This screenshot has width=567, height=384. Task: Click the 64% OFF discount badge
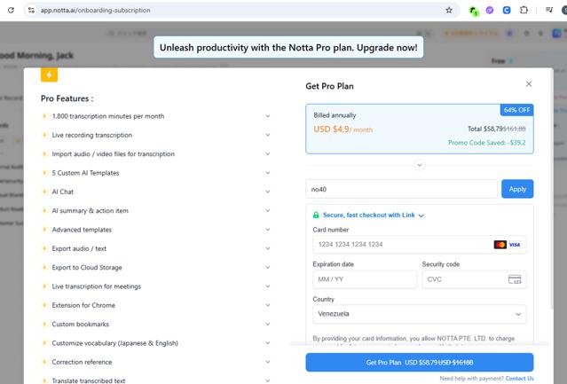pos(516,110)
